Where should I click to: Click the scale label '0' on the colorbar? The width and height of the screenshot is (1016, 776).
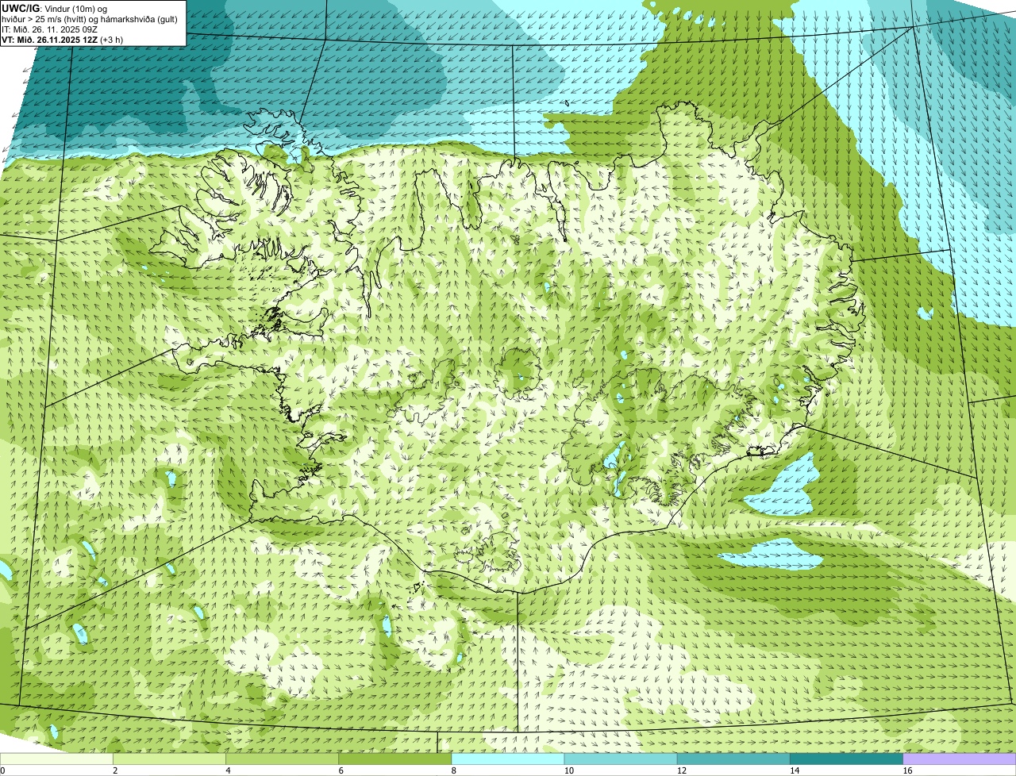click(x=2, y=770)
